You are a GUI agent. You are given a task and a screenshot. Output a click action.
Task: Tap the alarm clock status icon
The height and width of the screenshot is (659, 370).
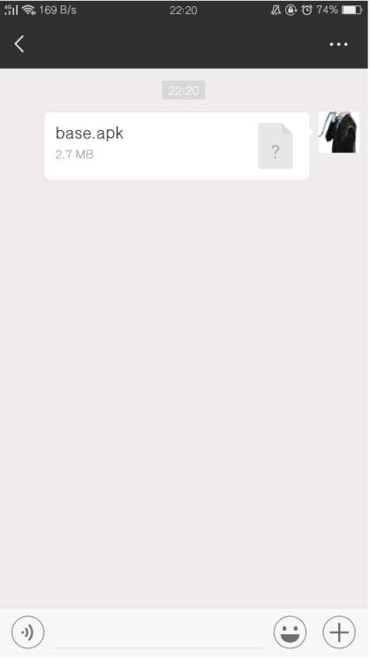coord(307,10)
